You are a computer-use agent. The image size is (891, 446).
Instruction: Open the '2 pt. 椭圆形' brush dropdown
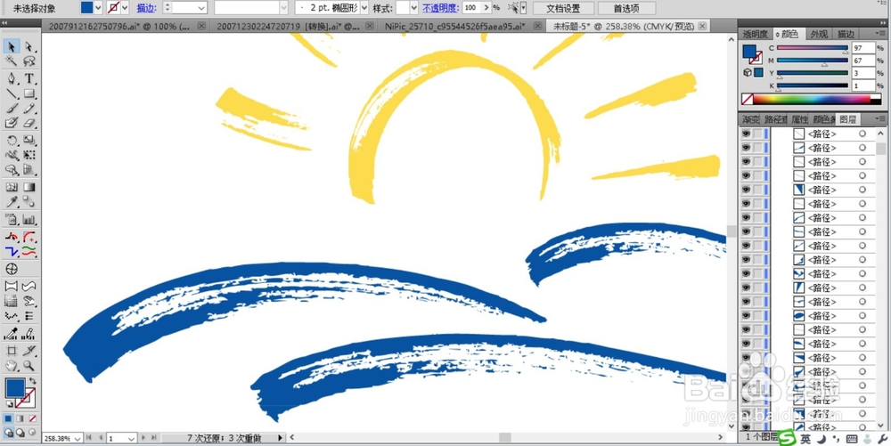[x=364, y=8]
